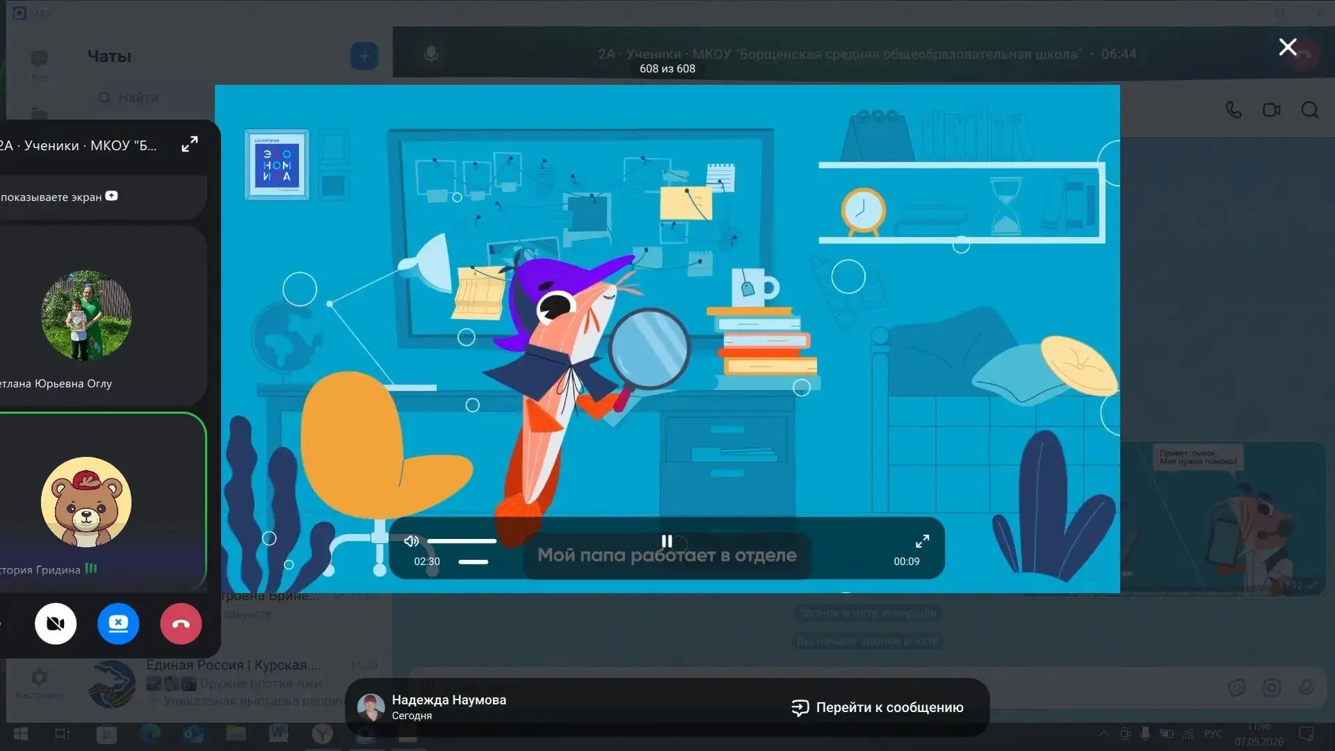Viewport: 1335px width, 751px height.
Task: Close the video viewer with the X
Action: pos(1287,47)
